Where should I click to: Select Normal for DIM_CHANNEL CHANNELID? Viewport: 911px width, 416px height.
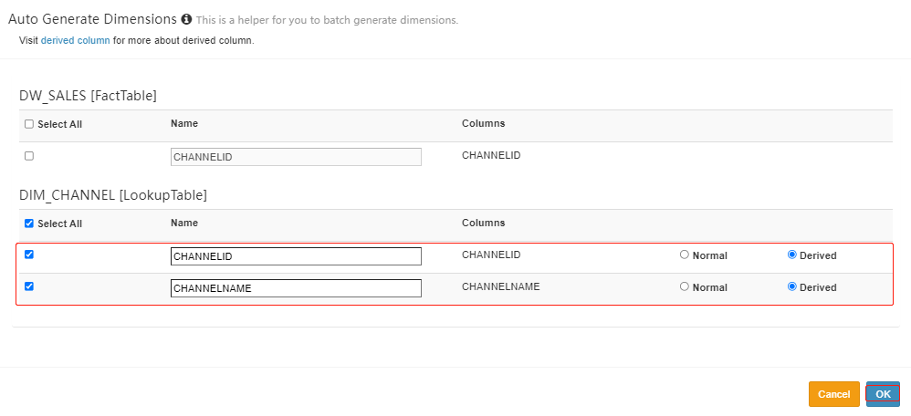pyautogui.click(x=685, y=255)
